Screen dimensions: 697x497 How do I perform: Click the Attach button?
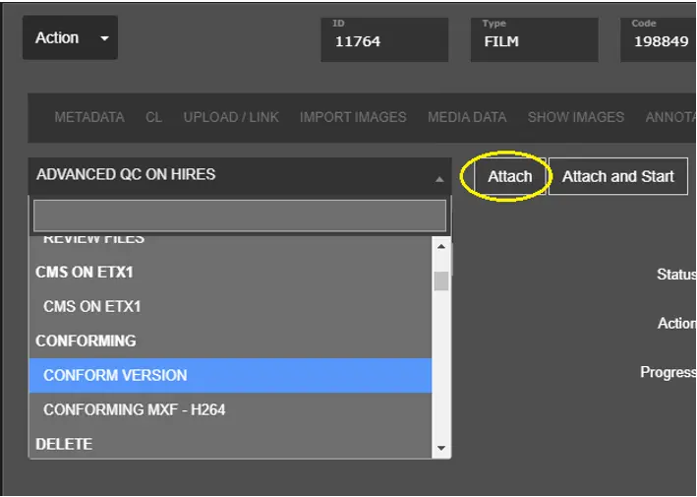click(x=509, y=176)
